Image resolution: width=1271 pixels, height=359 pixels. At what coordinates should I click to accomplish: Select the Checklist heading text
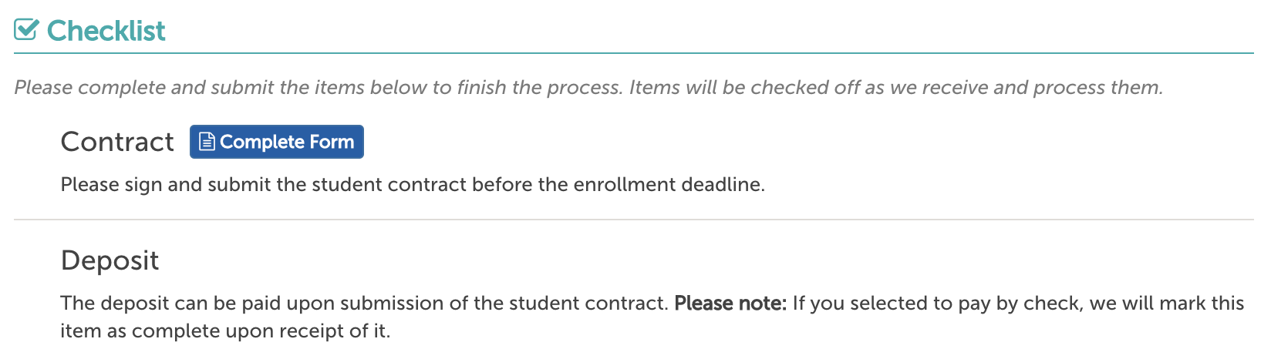coord(106,31)
